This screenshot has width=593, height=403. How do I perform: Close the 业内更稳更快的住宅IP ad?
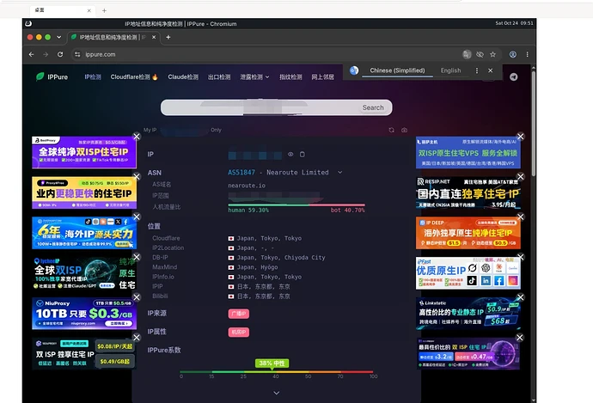[x=137, y=176]
